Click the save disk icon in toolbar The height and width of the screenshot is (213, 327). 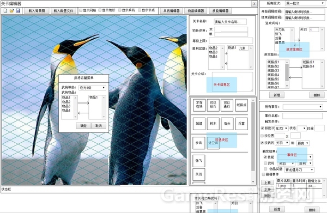(x=18, y=10)
